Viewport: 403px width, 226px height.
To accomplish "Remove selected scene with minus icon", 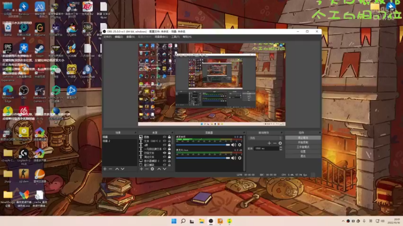I will pyautogui.click(x=110, y=169).
